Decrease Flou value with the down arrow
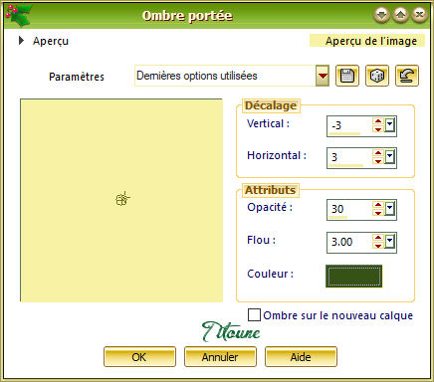This screenshot has height=382, width=434. tap(378, 246)
